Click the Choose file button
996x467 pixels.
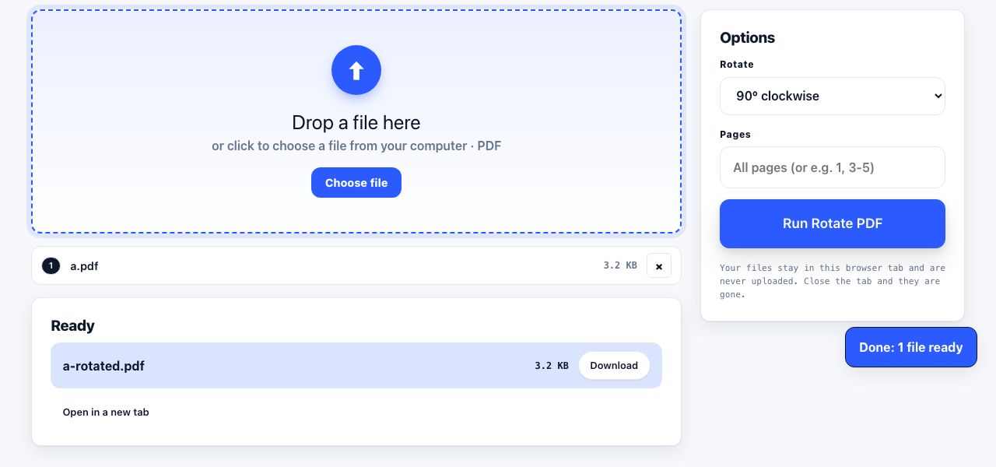pos(356,183)
